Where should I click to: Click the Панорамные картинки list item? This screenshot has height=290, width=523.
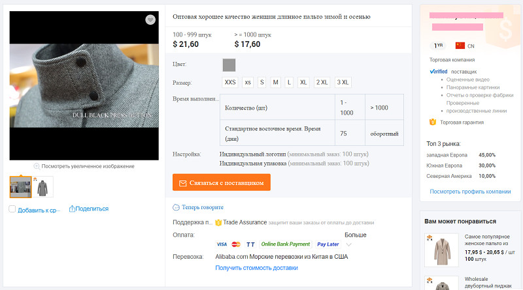[473, 87]
